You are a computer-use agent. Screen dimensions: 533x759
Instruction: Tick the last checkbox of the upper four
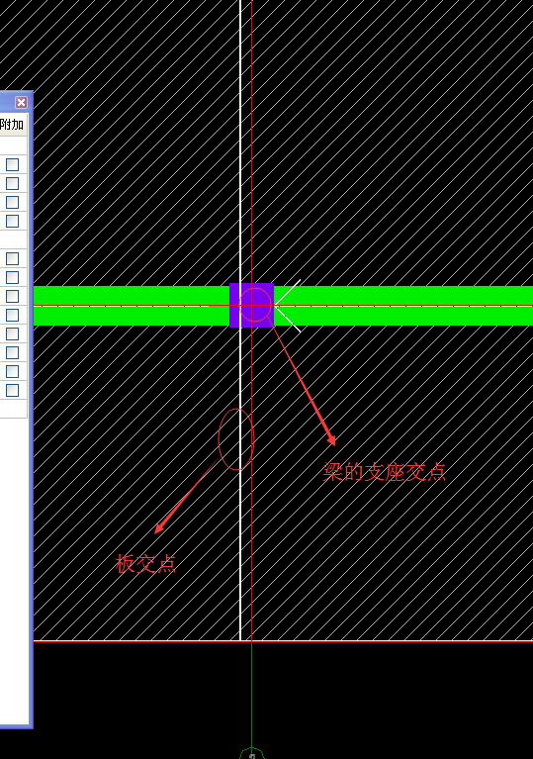point(12,222)
